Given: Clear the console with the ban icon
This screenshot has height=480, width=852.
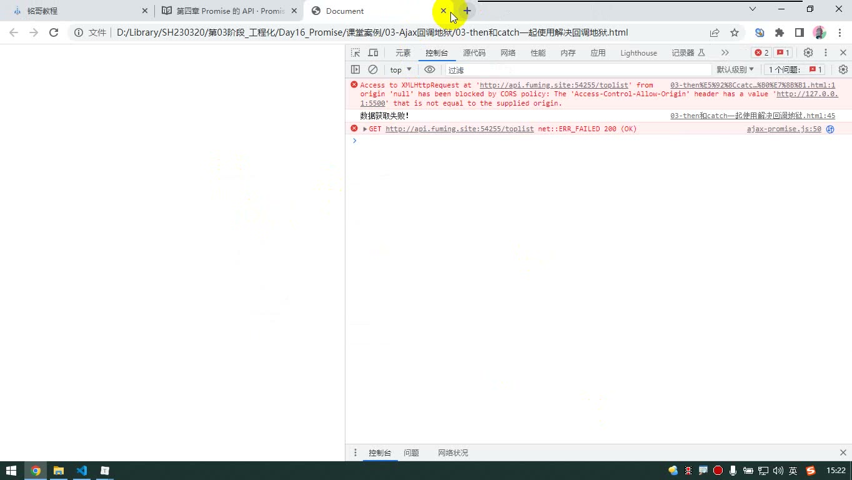Looking at the screenshot, I should pyautogui.click(x=373, y=69).
